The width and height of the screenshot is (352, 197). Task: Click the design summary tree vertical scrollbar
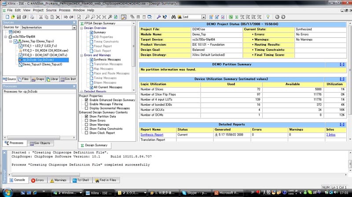pos(134,46)
